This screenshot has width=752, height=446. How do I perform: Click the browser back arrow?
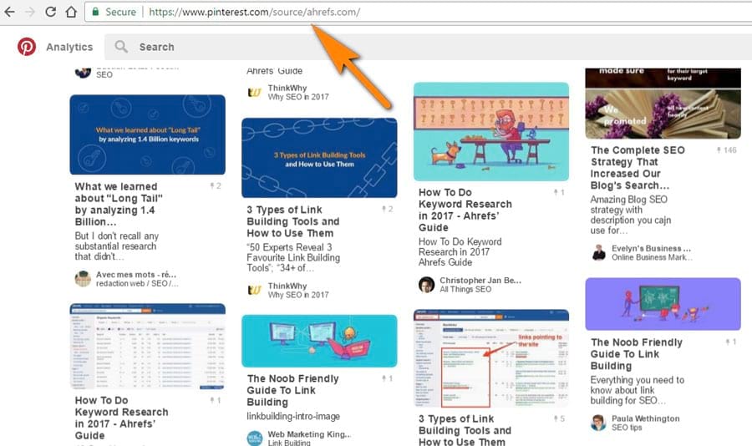click(x=9, y=13)
